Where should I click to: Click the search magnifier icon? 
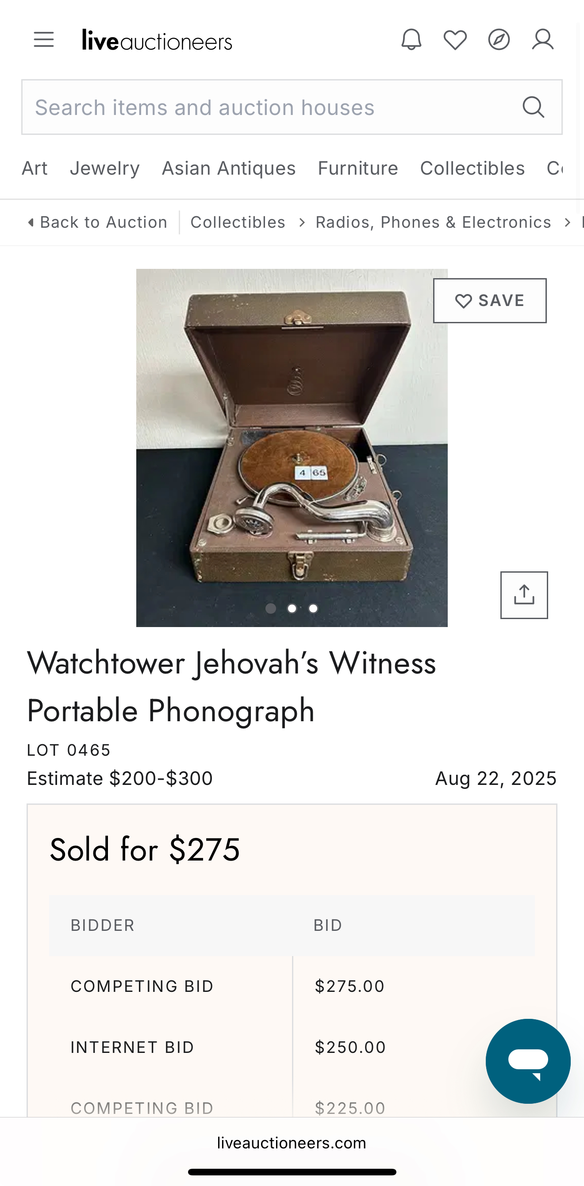533,107
